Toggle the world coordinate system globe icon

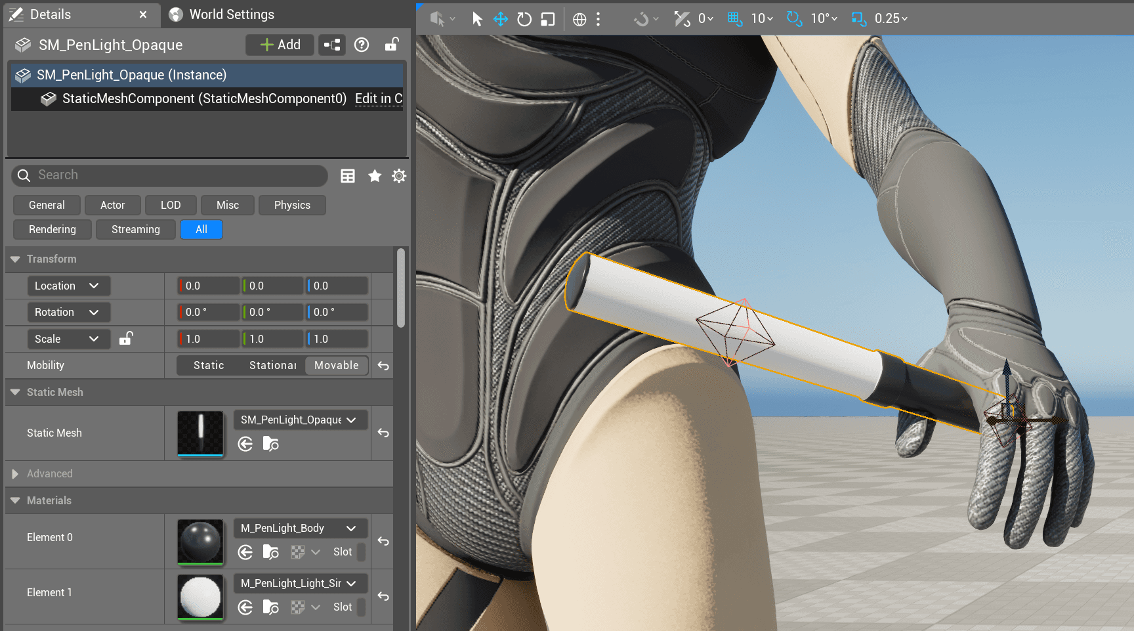click(x=579, y=19)
